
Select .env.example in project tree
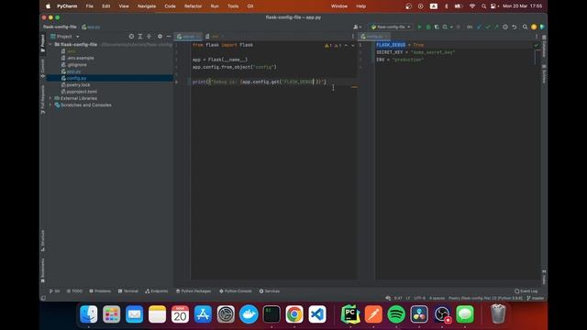pos(77,58)
